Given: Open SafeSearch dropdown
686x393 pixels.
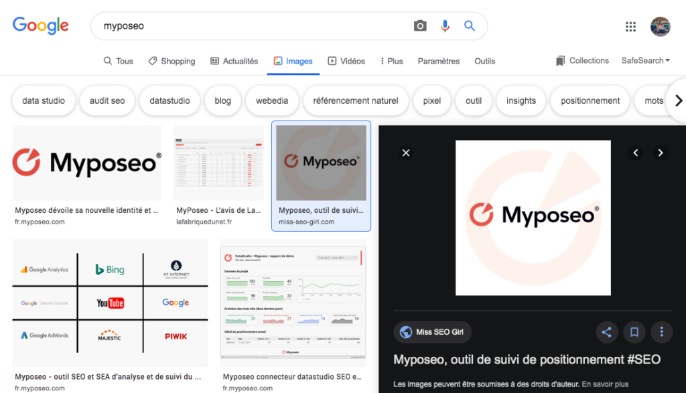Looking at the screenshot, I should (x=645, y=61).
